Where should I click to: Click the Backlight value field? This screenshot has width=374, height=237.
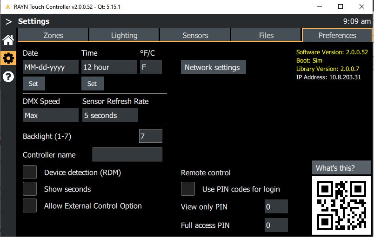point(151,136)
